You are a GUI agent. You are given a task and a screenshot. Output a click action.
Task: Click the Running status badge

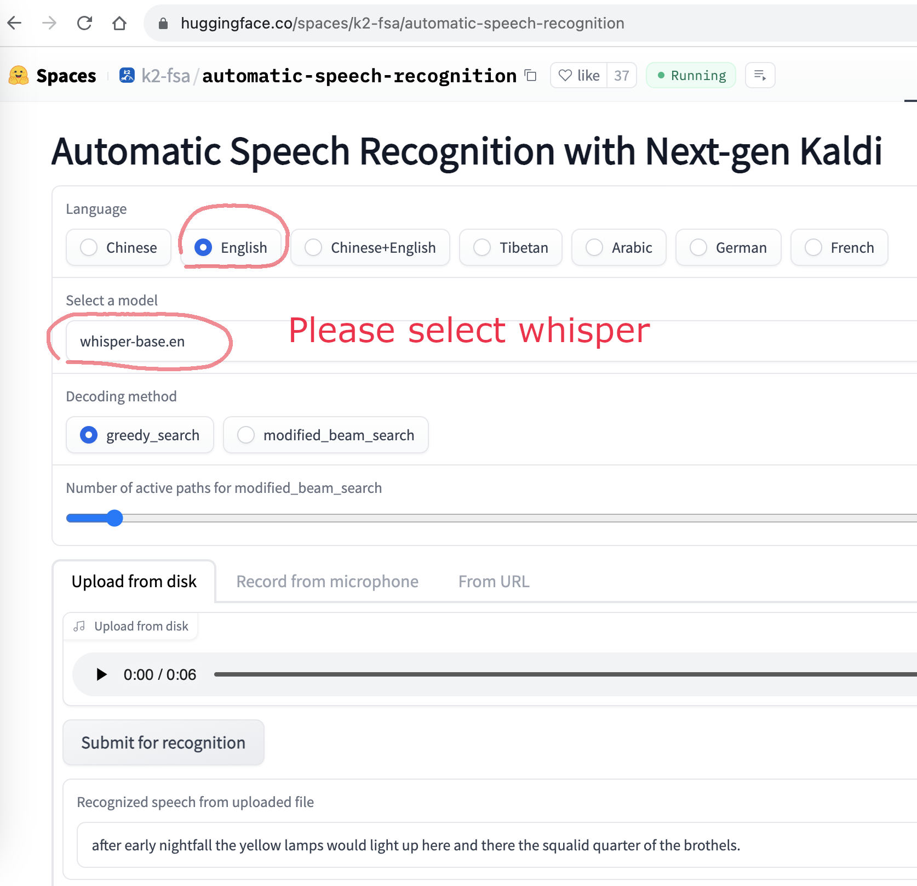point(691,75)
